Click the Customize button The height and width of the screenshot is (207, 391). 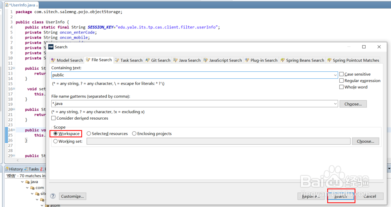coord(73,196)
